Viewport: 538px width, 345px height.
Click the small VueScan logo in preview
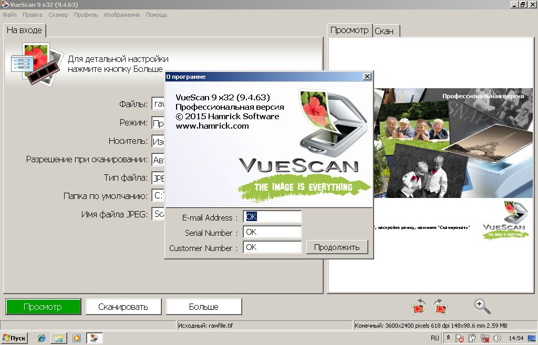[506, 220]
